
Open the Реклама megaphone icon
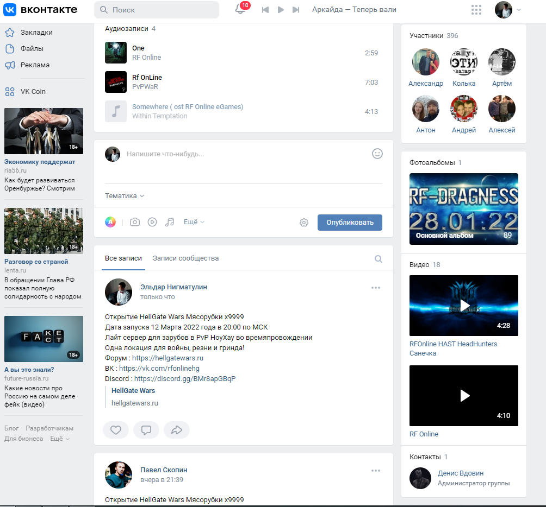(10, 65)
